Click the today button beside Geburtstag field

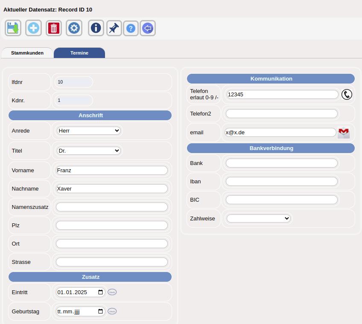(x=112, y=311)
